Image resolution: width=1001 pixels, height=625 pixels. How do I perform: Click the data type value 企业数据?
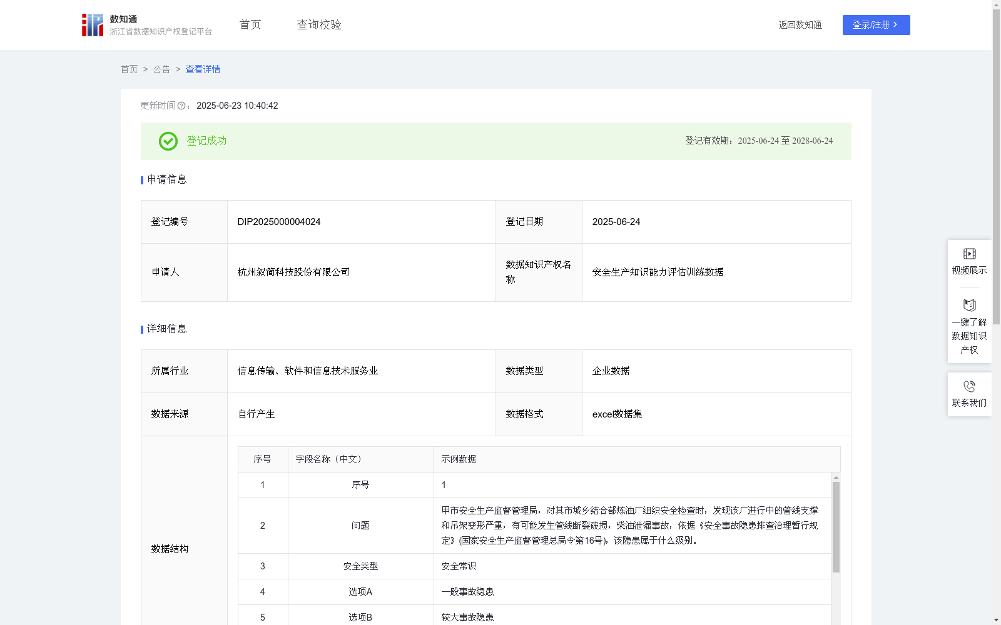pos(611,371)
